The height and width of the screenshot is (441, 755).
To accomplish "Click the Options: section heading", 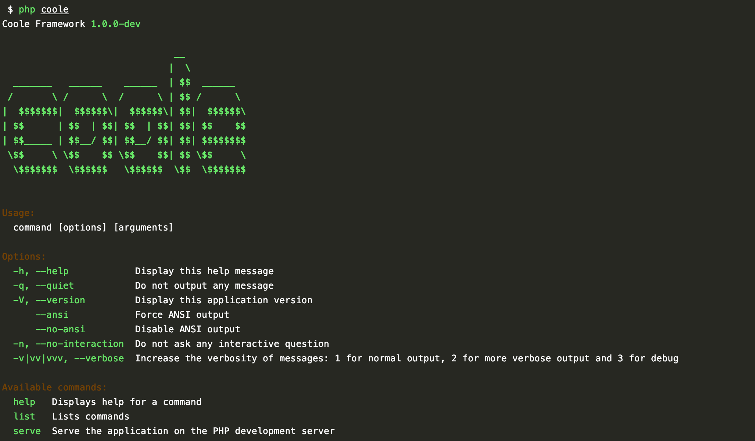I will pyautogui.click(x=24, y=256).
